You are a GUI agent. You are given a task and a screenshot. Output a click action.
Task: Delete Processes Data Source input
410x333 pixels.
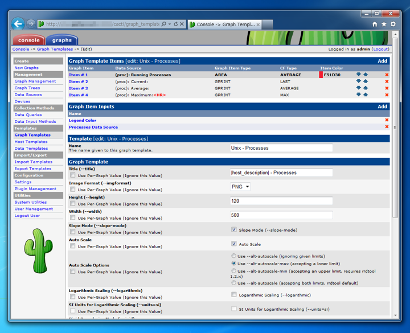[x=387, y=127]
